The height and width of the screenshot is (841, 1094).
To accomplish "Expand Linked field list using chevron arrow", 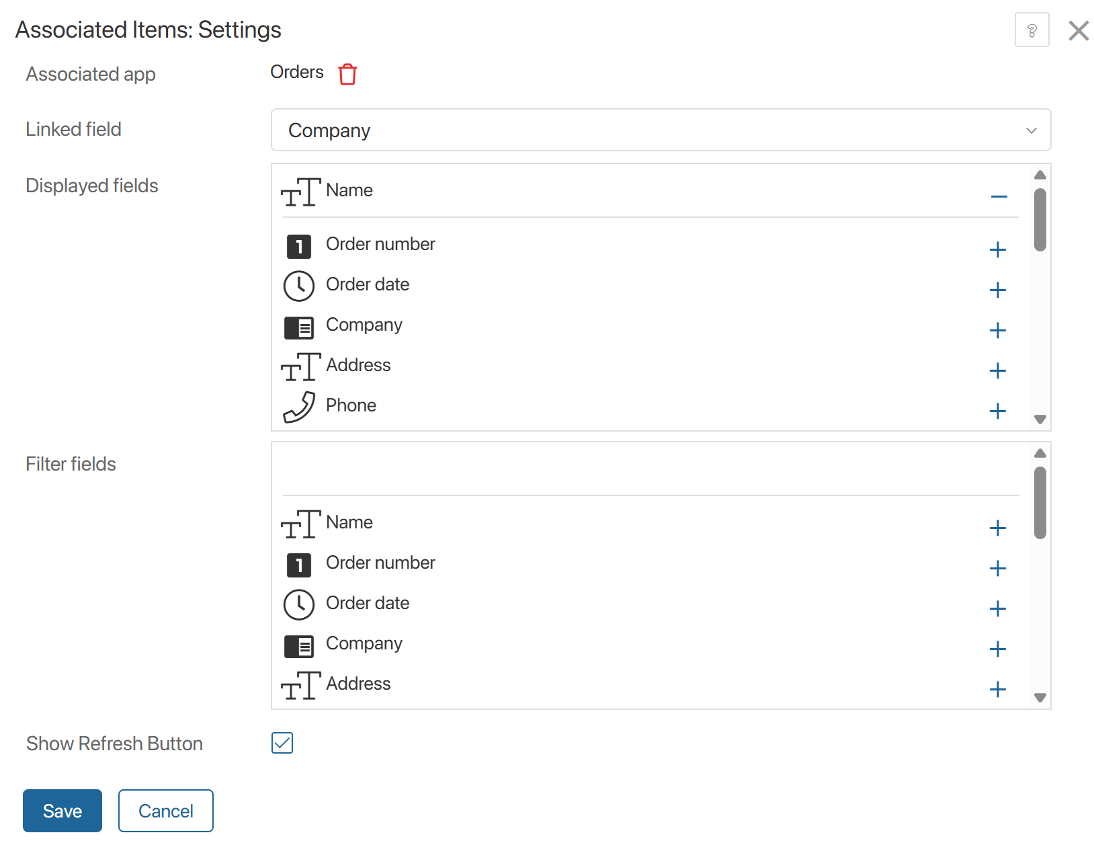I will pos(1032,130).
